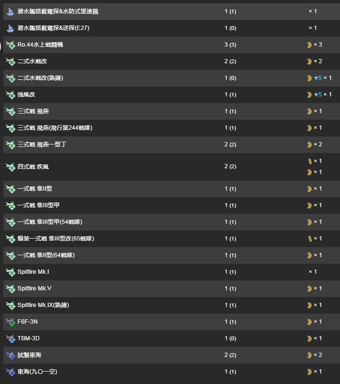Select the 東海(九〇一空) row name
Viewport: 340px width, 384px height.
(37, 372)
